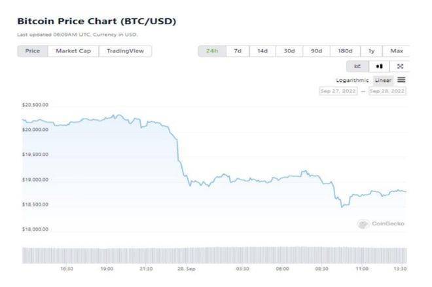Choose the 14d time range
Viewport: 432px width, 287px height.
click(262, 50)
